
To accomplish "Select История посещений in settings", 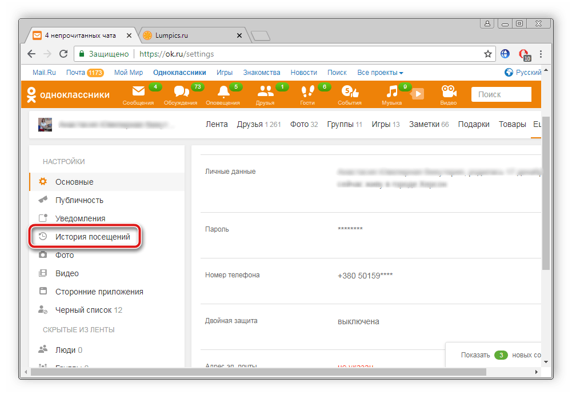I will [93, 237].
